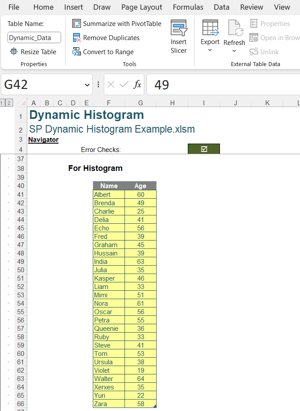Expand the Name Box dropdown arrow

point(87,85)
